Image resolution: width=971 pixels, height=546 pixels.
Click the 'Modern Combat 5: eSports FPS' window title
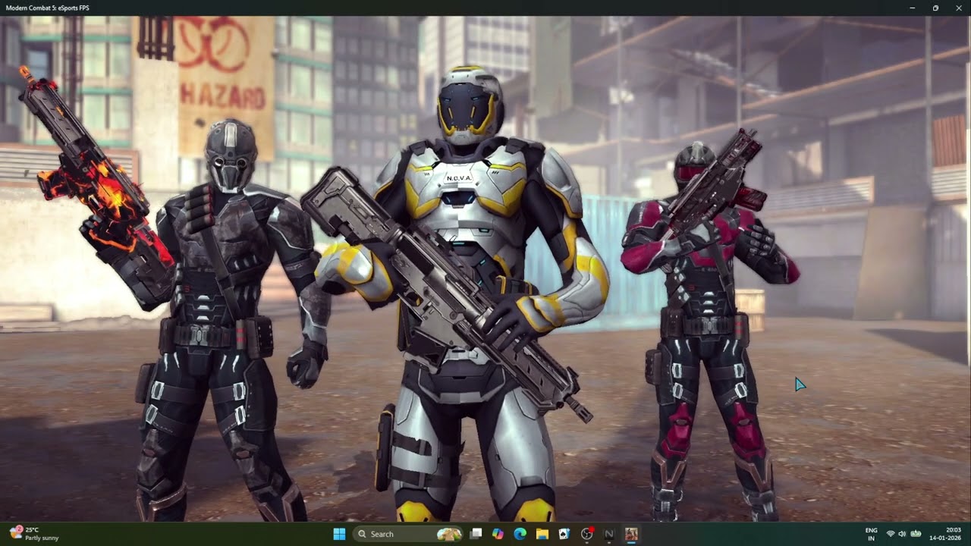(47, 8)
